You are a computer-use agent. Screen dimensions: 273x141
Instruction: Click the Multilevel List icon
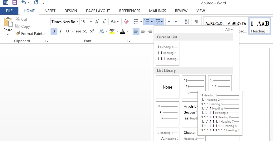coord(157,22)
